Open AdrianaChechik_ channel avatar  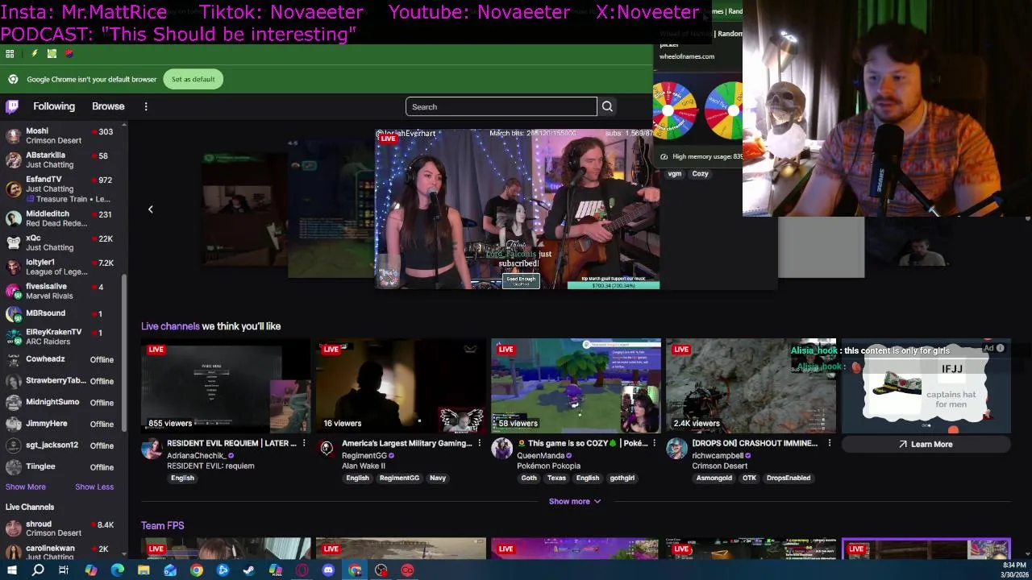tap(152, 449)
